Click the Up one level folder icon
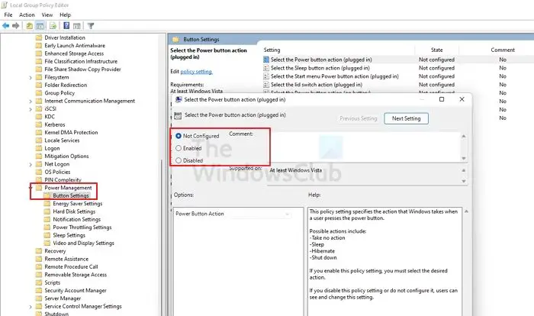Viewport: 534px width, 316px height. pyautogui.click(x=30, y=25)
